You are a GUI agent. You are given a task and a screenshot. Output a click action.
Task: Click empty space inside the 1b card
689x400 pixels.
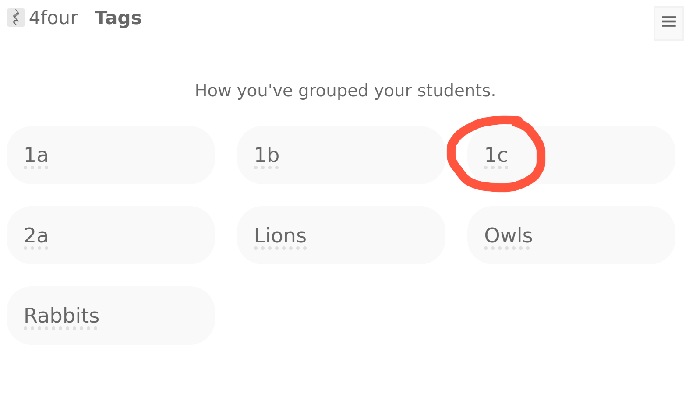click(368, 155)
